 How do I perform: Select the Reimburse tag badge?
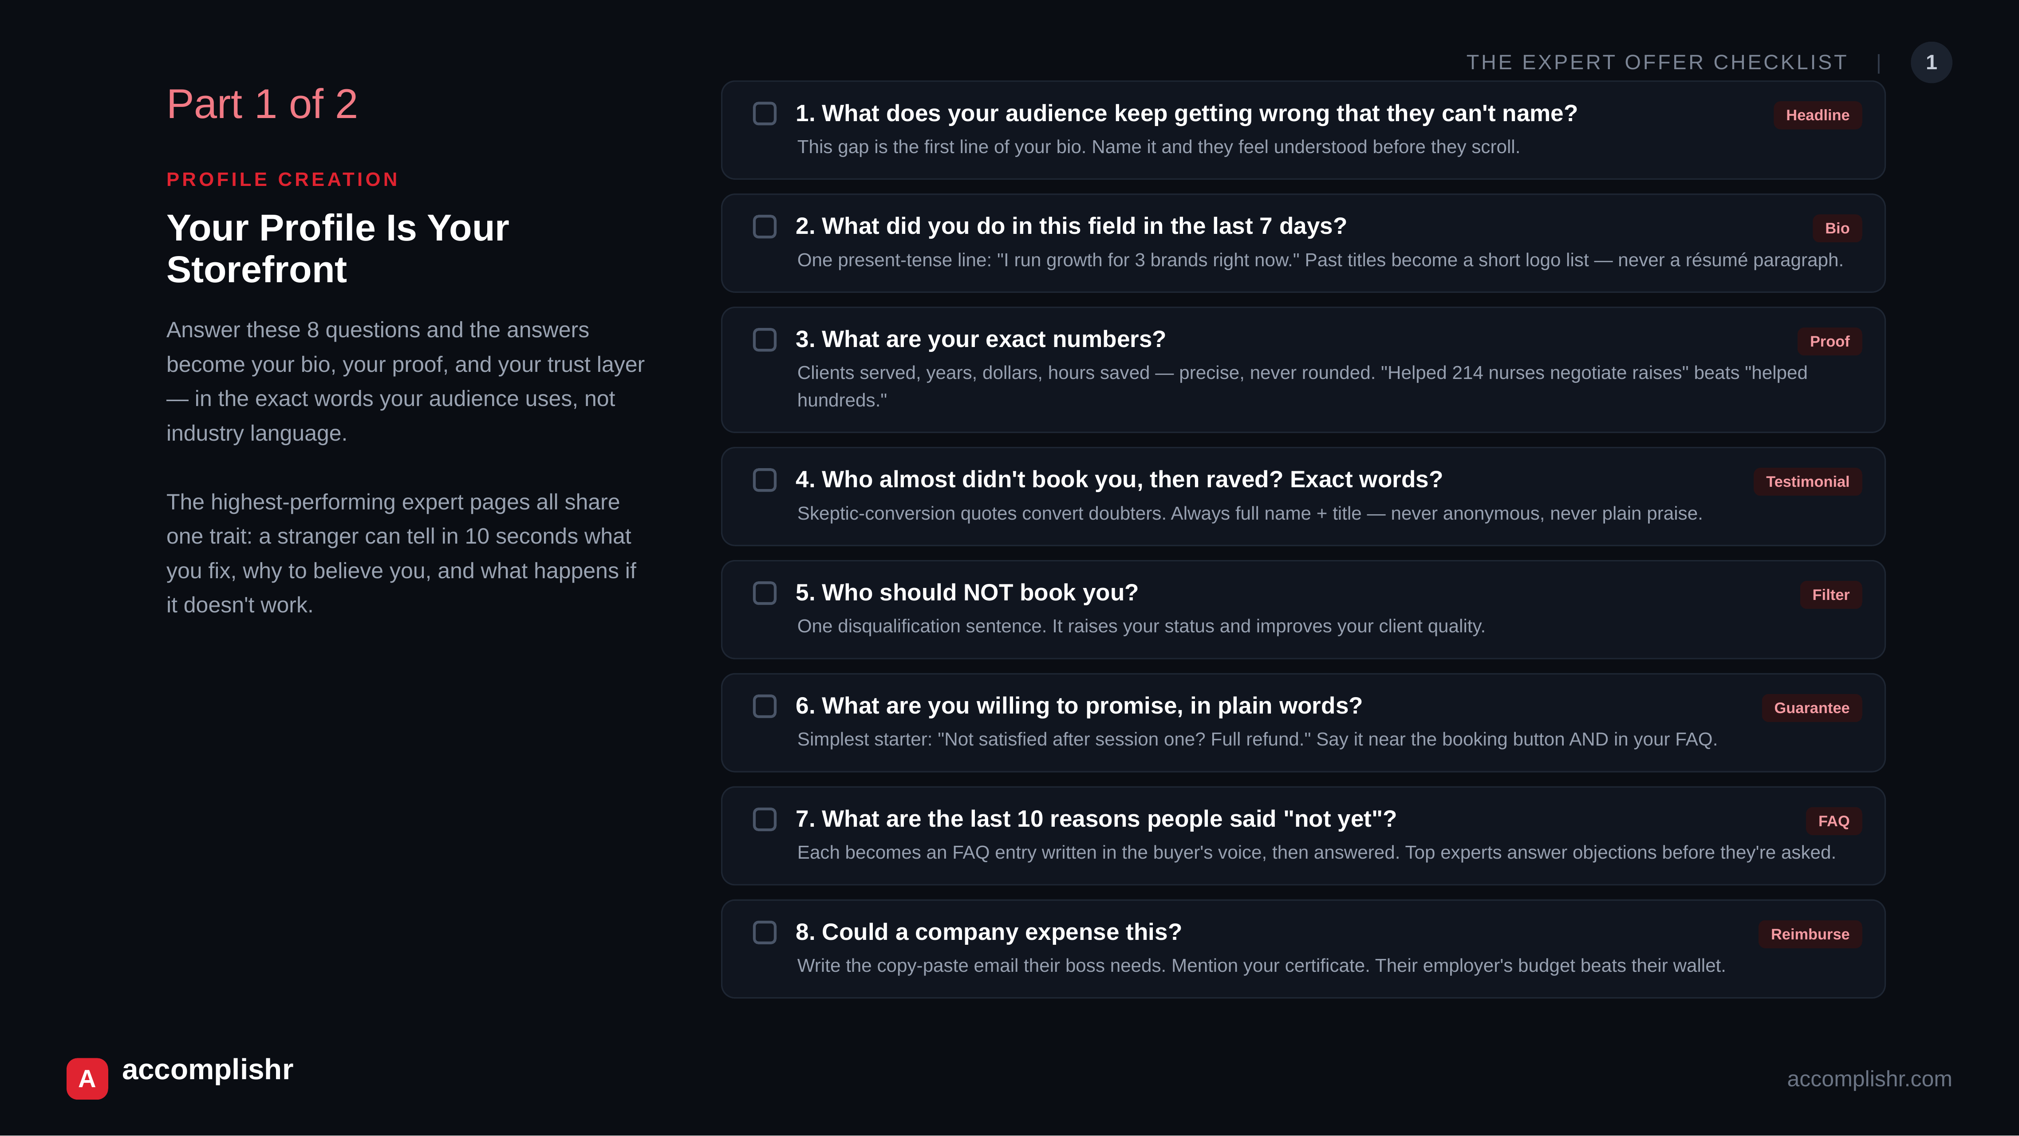[1809, 934]
